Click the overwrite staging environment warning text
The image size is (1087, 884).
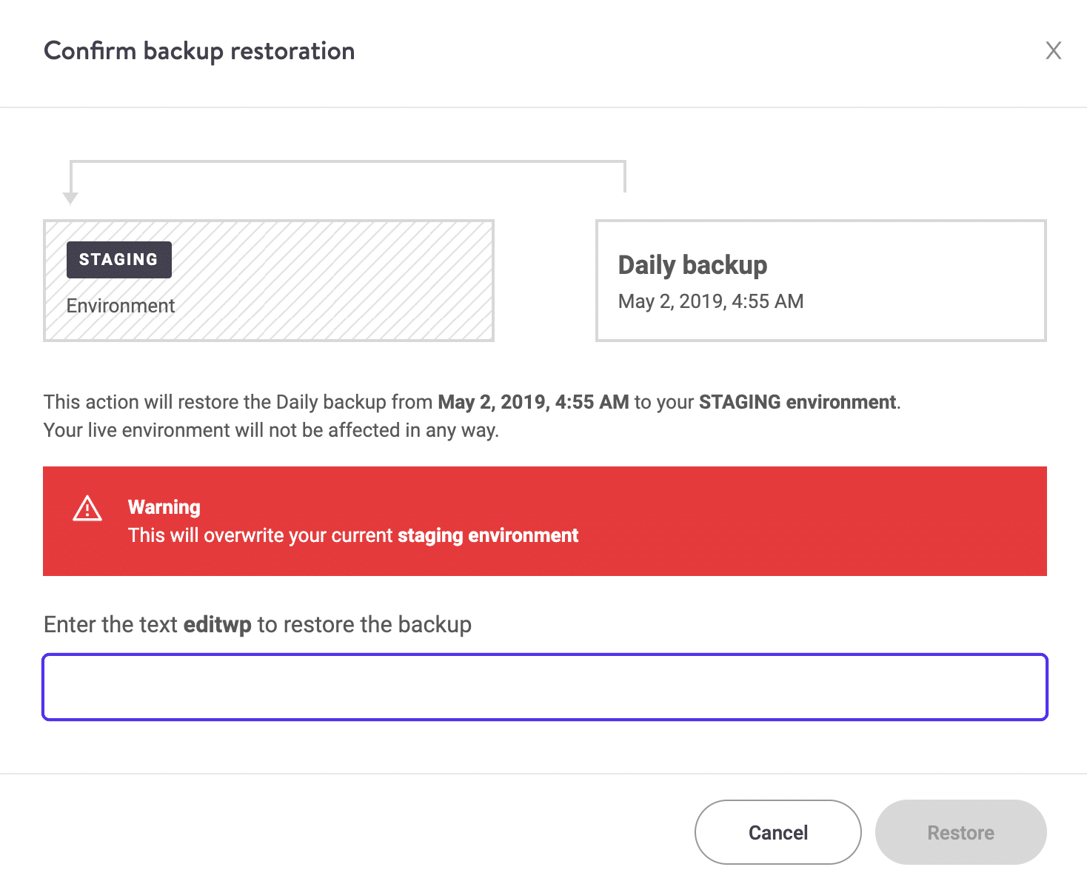[353, 535]
